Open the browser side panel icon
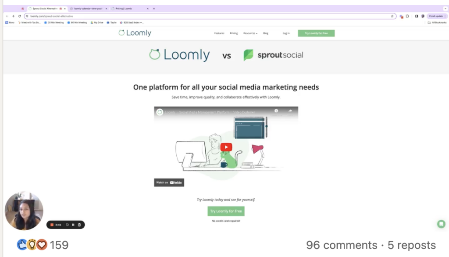This screenshot has width=449, height=257. (x=417, y=16)
